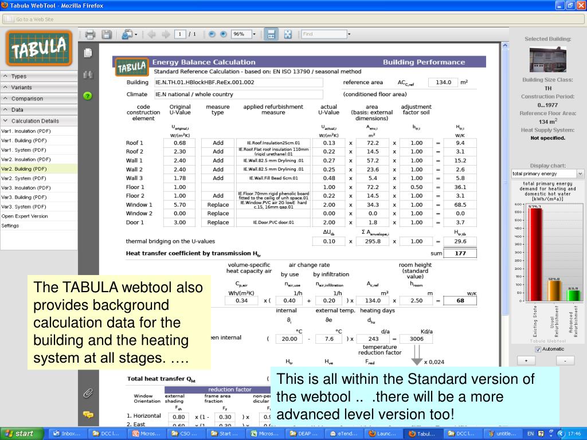Open the search binoculars icon in sidebar
This screenshot has height=440, width=587.
pos(88,75)
